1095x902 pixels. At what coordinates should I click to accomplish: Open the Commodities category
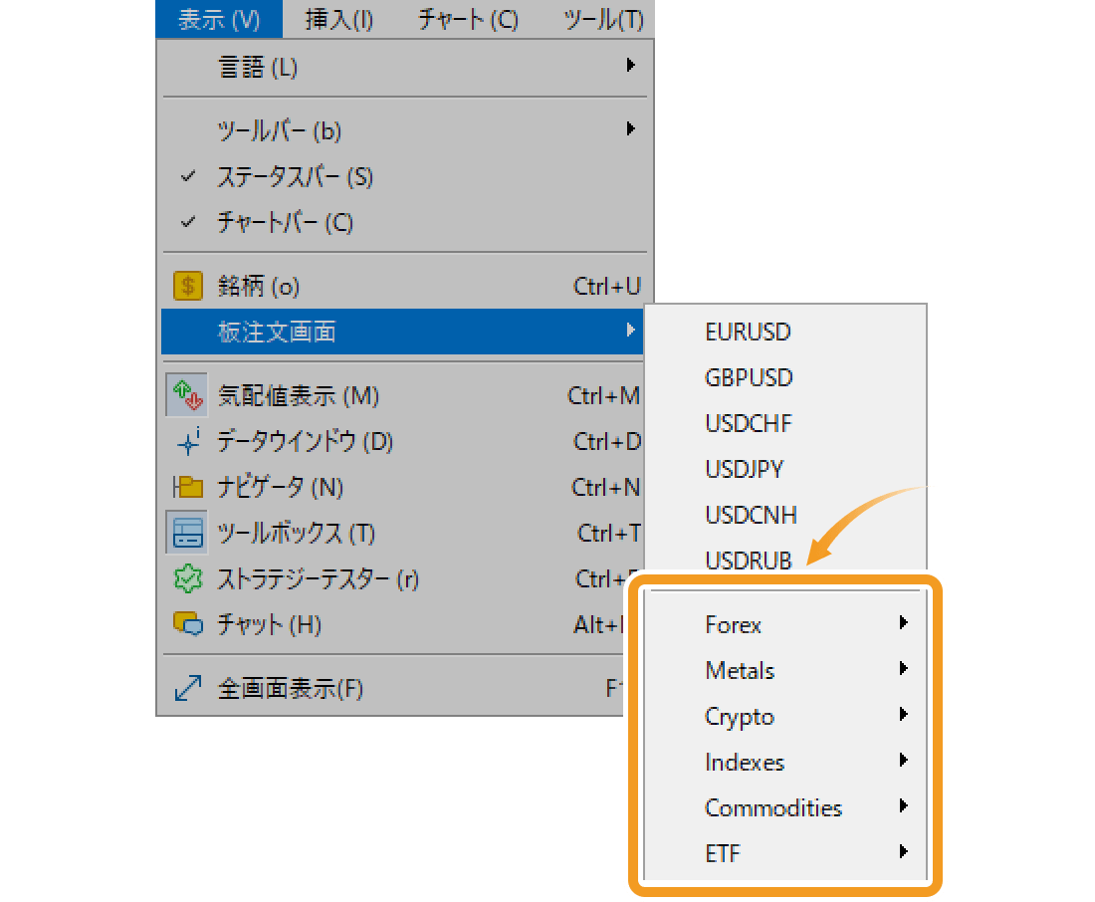point(785,807)
